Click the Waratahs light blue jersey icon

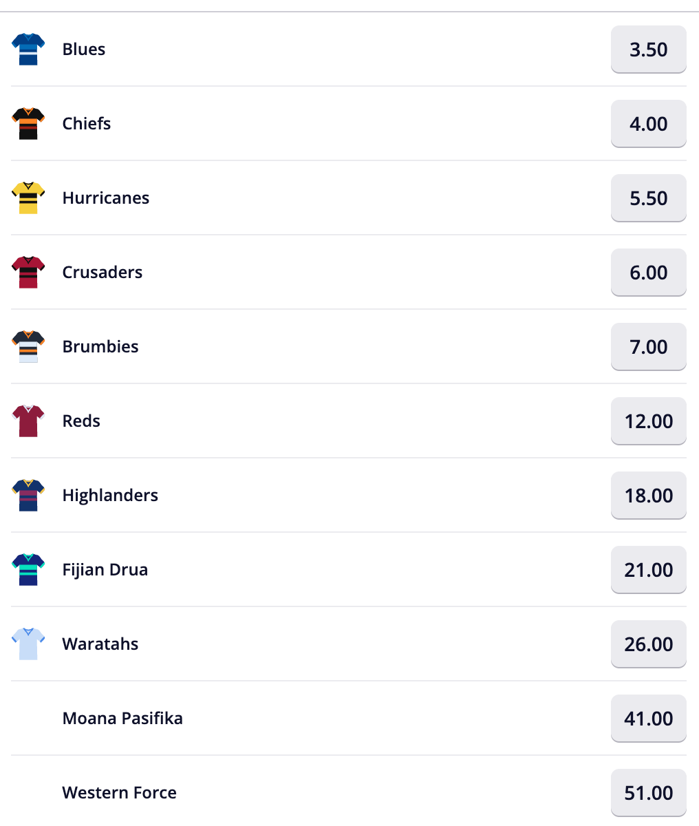coord(28,644)
